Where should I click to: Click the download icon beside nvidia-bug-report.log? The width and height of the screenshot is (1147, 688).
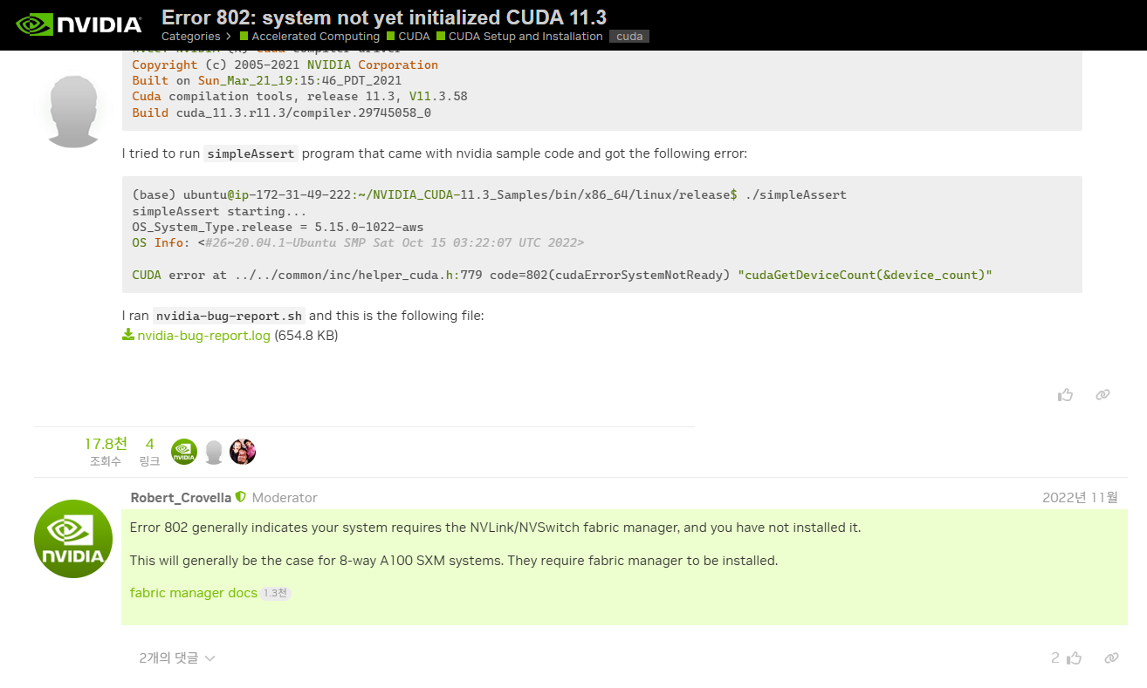(x=128, y=335)
